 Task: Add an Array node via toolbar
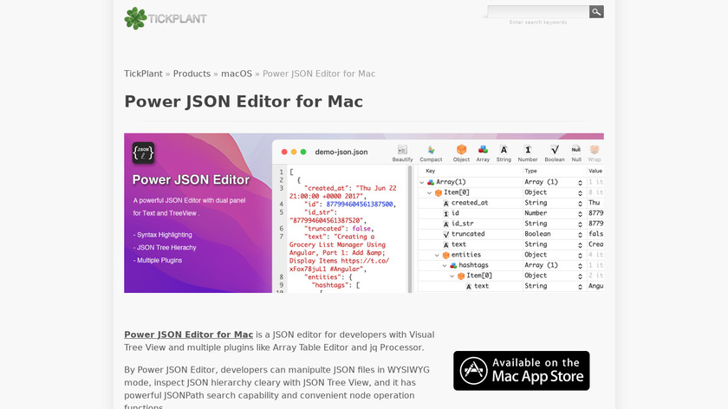tap(483, 153)
